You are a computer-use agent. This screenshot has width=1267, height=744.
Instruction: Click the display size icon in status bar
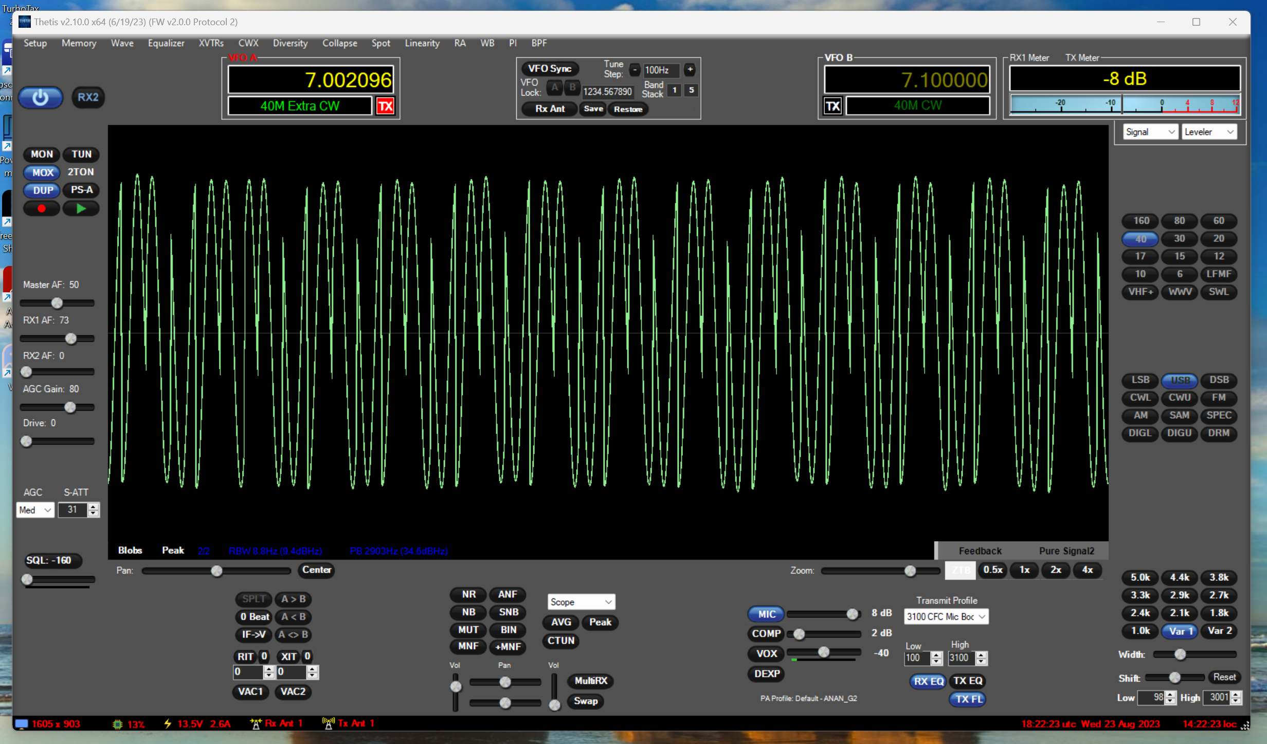(22, 723)
